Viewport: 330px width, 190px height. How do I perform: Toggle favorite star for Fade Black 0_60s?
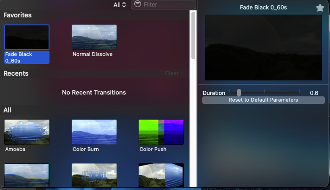320,8
